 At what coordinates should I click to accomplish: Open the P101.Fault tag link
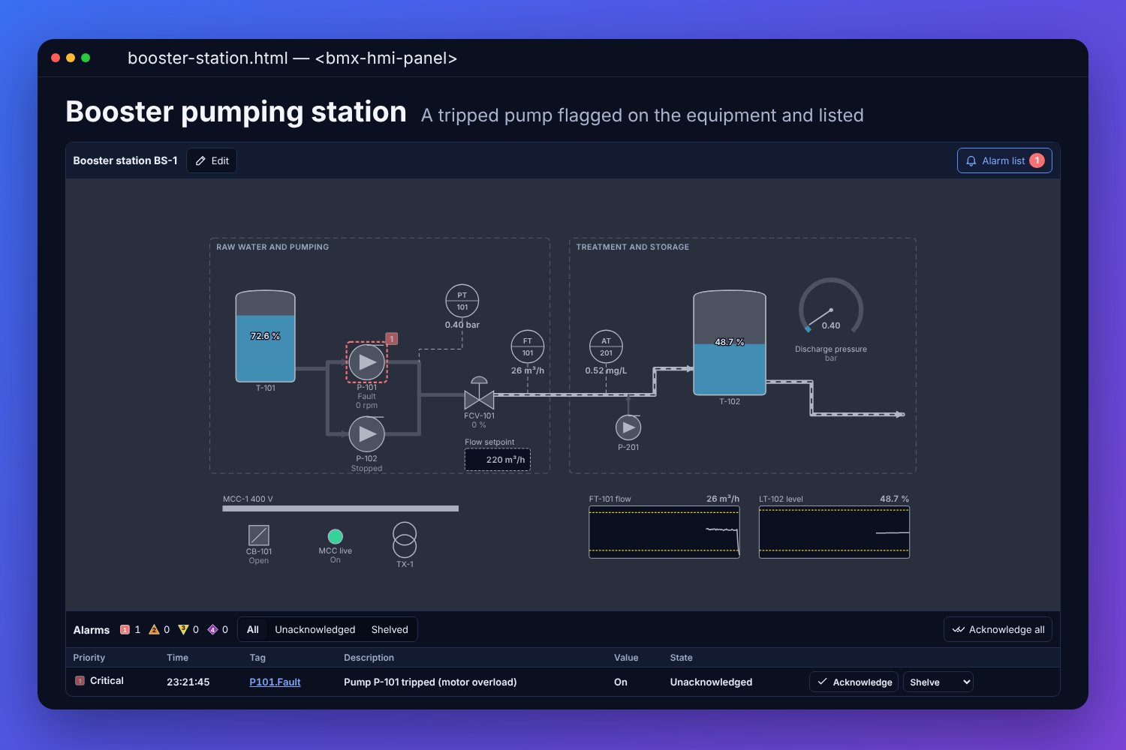coord(275,682)
